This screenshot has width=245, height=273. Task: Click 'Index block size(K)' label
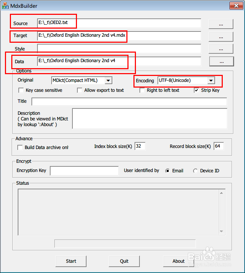click(113, 147)
